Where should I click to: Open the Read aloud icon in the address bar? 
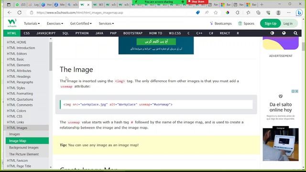click(x=207, y=13)
